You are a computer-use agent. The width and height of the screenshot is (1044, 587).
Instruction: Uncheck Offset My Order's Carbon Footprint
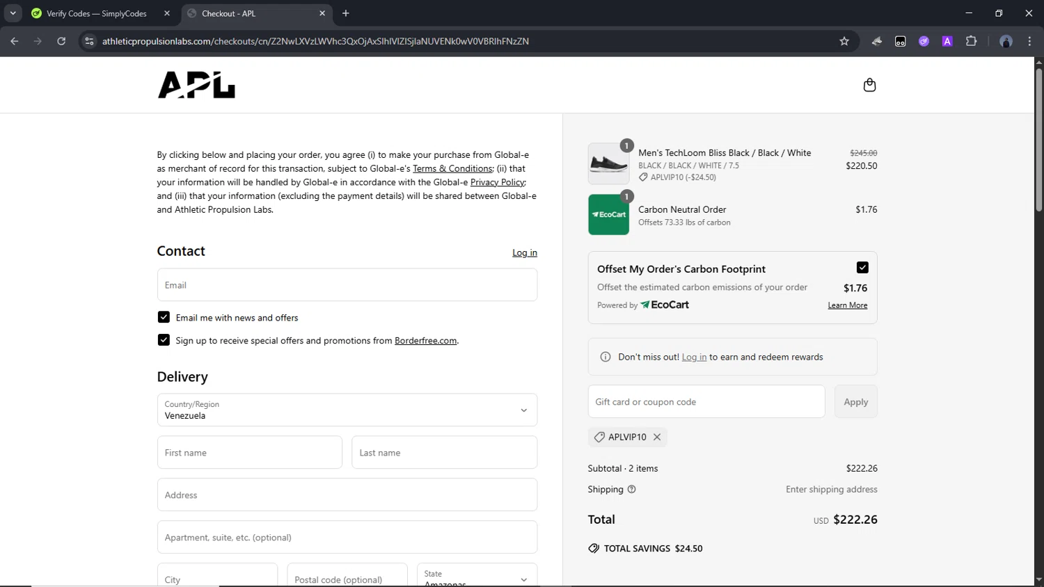point(862,268)
